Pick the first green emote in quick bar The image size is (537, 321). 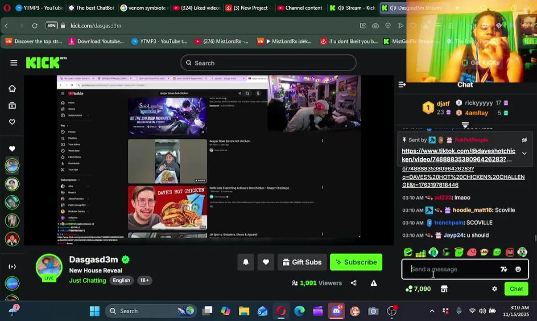(x=408, y=252)
